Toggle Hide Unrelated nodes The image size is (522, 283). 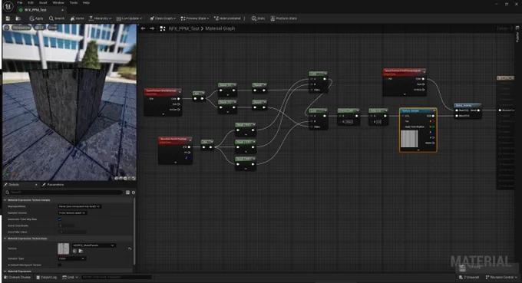click(227, 18)
